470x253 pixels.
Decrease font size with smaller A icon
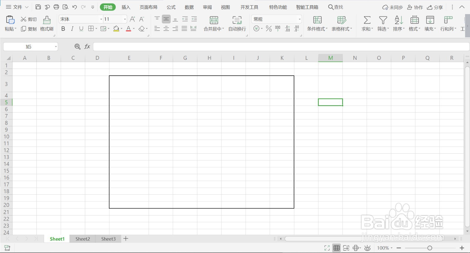click(x=142, y=19)
